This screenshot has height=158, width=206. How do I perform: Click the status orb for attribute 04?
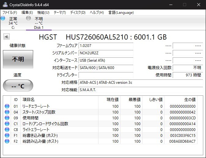(x=7, y=112)
